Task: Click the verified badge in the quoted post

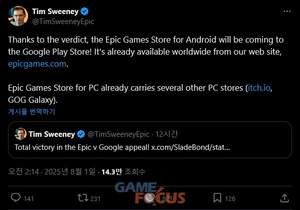Action: click(x=81, y=134)
